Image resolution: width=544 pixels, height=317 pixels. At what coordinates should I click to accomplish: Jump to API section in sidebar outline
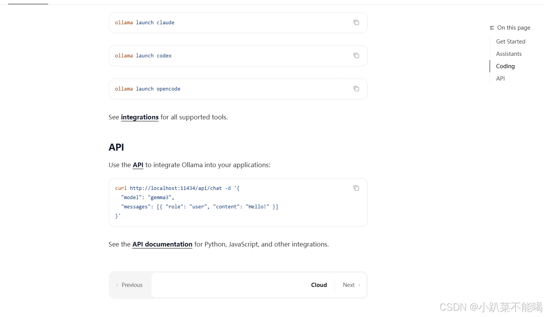pos(500,79)
